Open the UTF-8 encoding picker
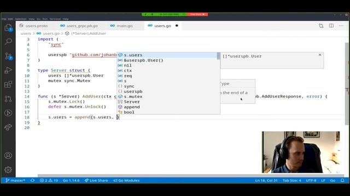 (311, 180)
